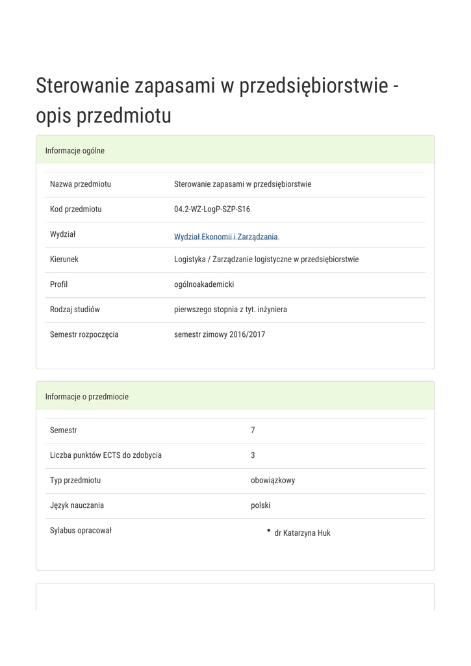Click the ogólnoakademicki profile value
This screenshot has height=666, width=471.
point(204,284)
